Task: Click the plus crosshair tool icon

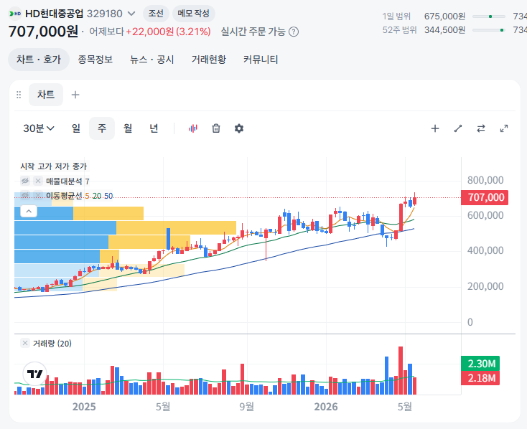Action: point(435,128)
